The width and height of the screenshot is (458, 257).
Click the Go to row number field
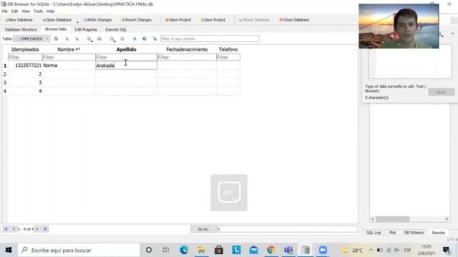pos(287,229)
